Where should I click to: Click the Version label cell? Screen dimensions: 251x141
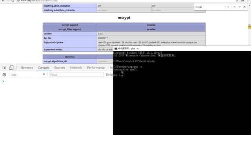pos(70,34)
